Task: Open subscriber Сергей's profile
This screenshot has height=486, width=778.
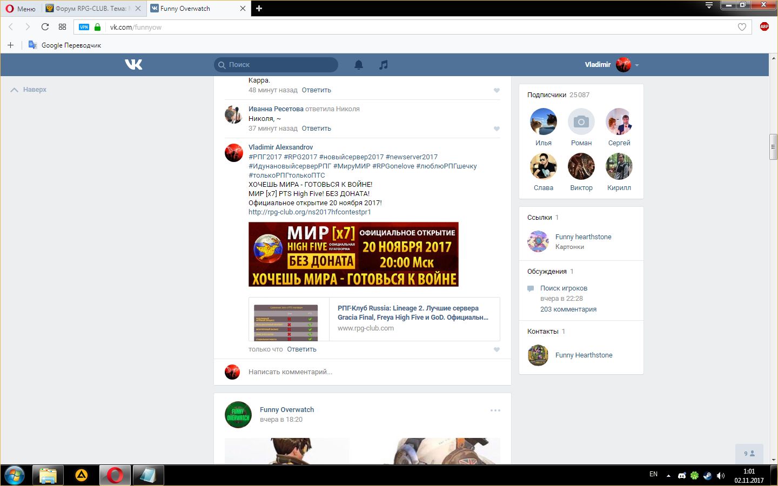Action: tap(619, 122)
